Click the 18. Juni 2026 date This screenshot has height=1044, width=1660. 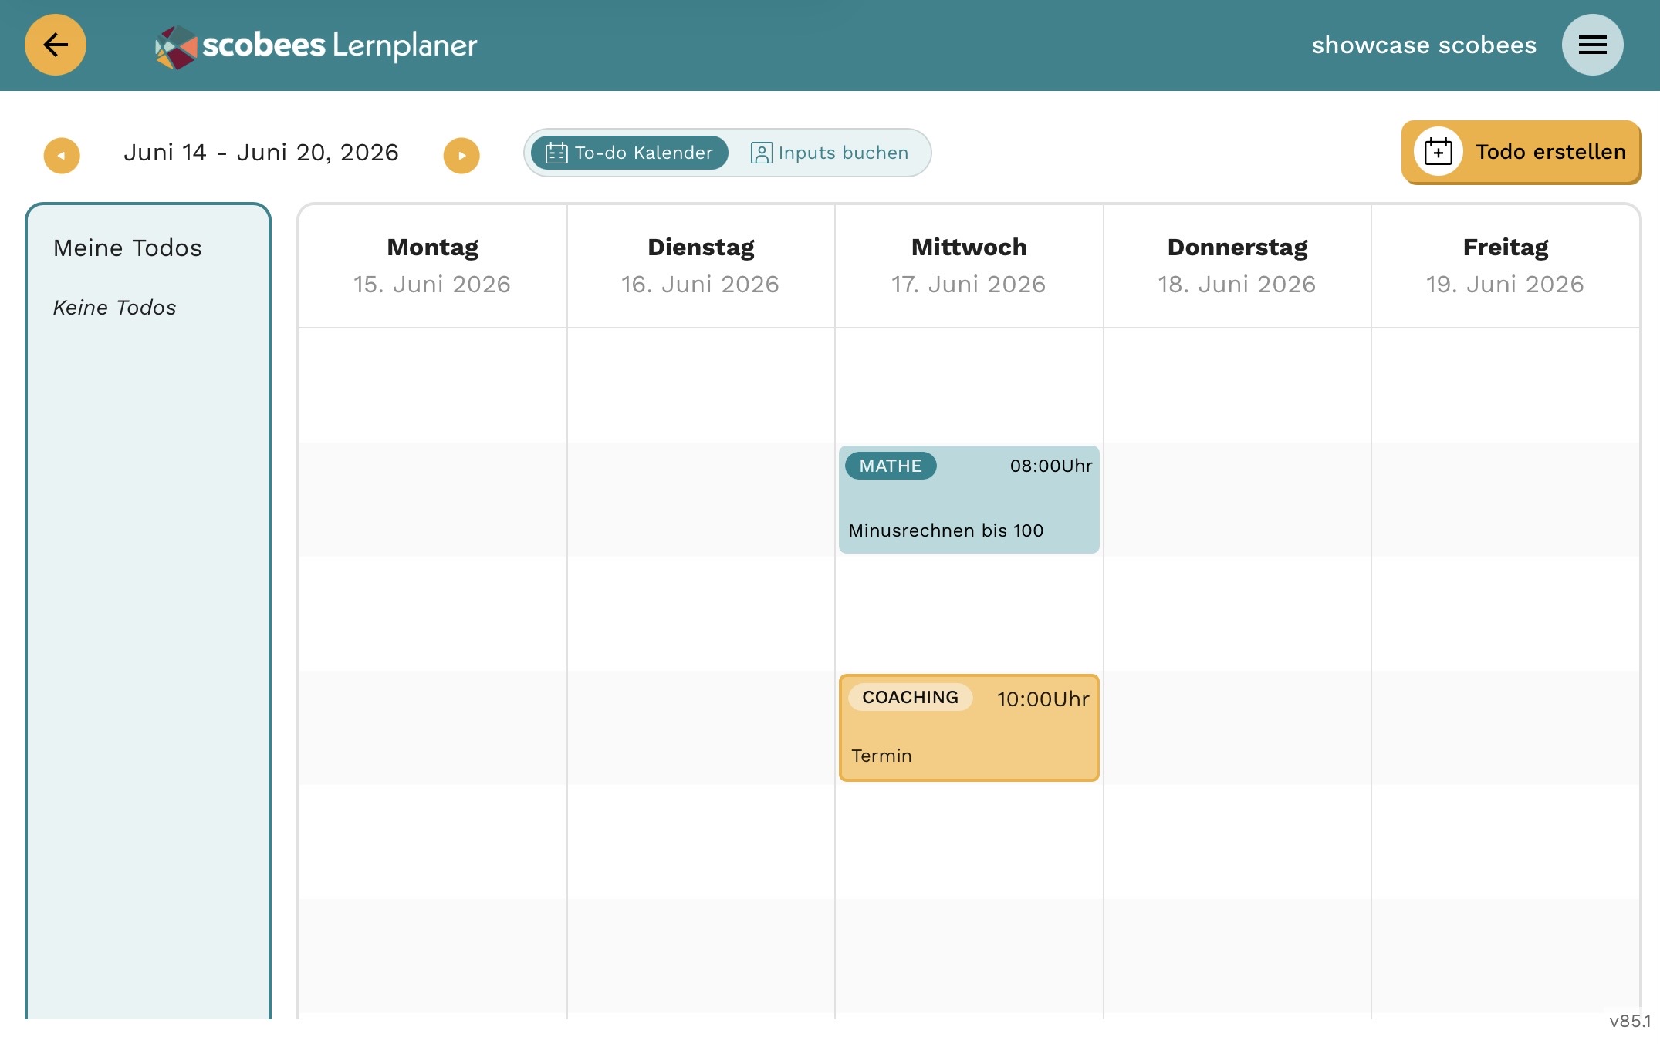tap(1237, 285)
